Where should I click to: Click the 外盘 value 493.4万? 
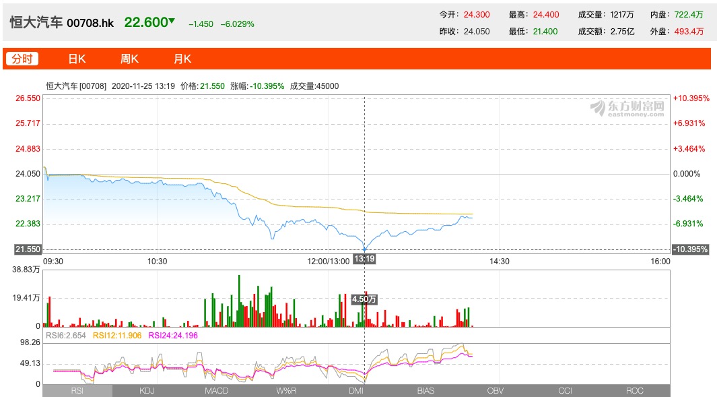pyautogui.click(x=689, y=32)
